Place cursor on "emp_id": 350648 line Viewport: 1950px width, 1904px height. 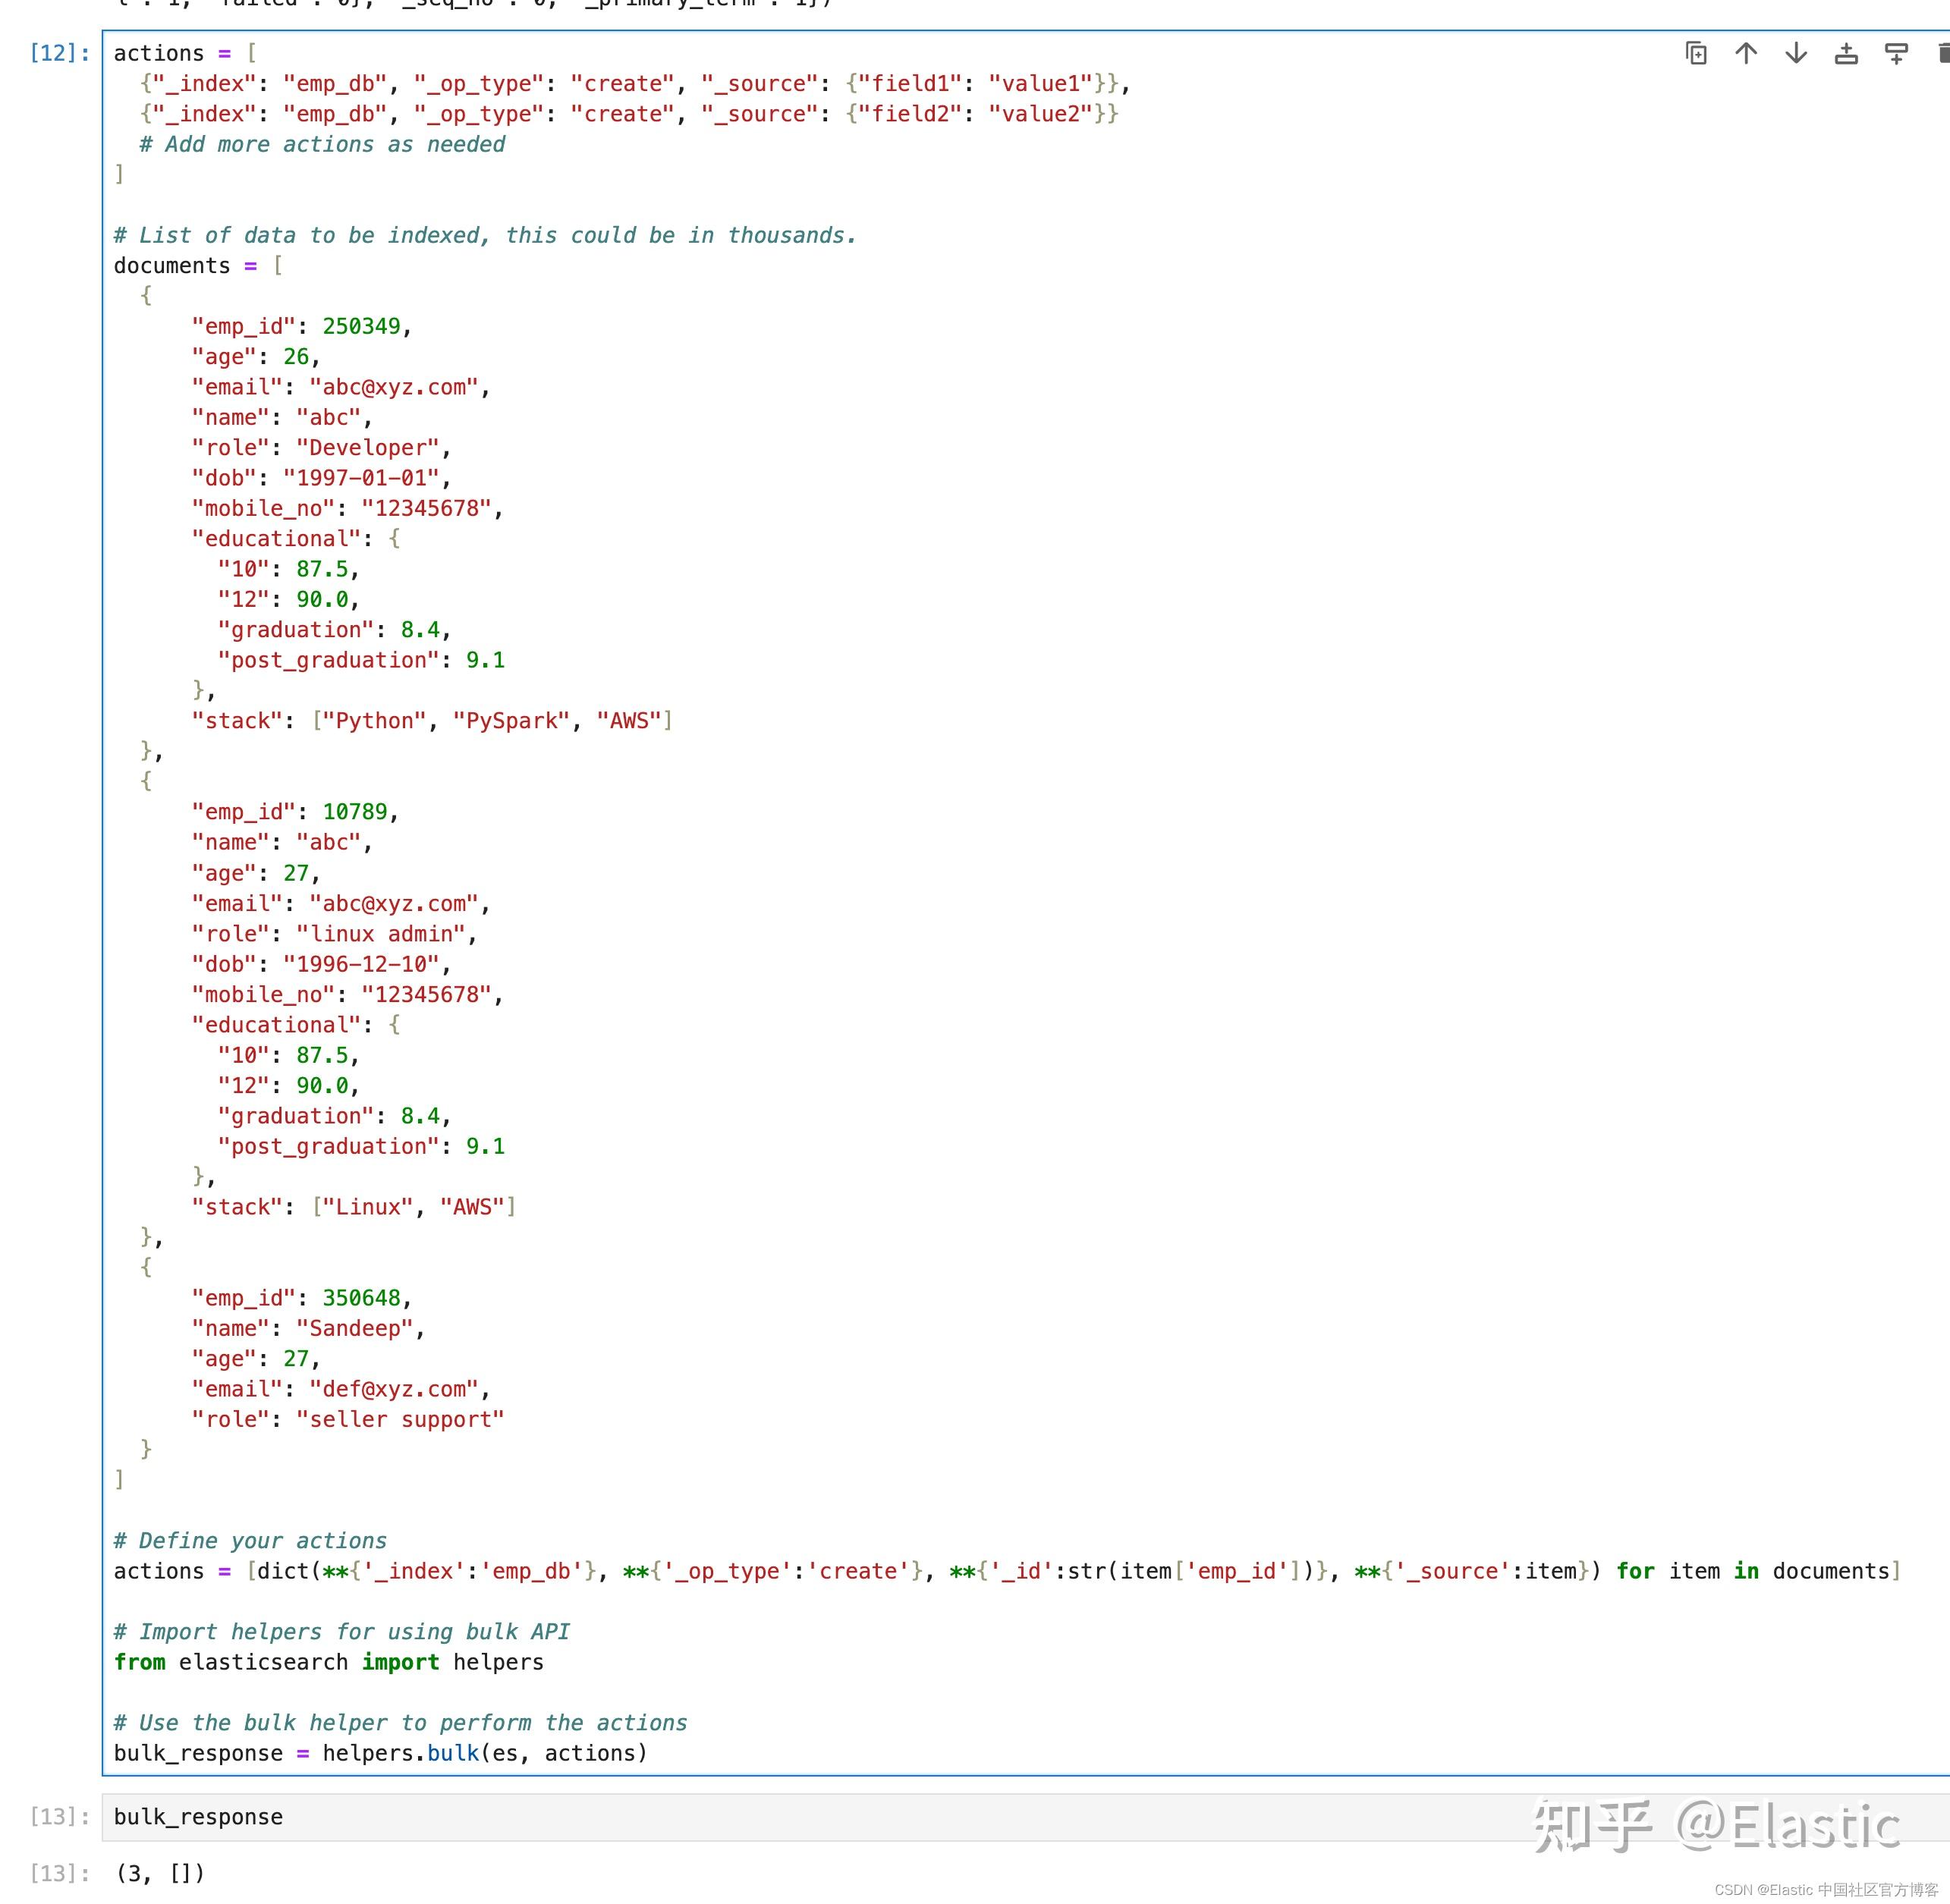click(302, 1298)
